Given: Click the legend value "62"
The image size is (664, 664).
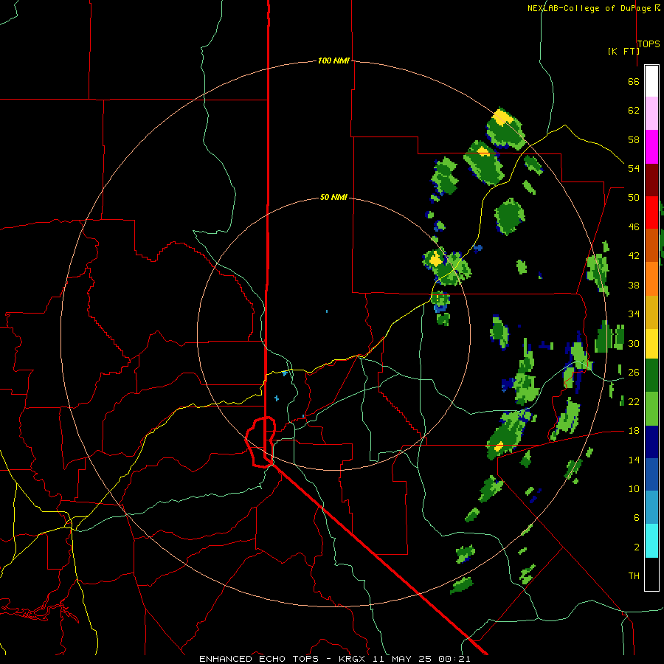Looking at the screenshot, I should (x=634, y=111).
